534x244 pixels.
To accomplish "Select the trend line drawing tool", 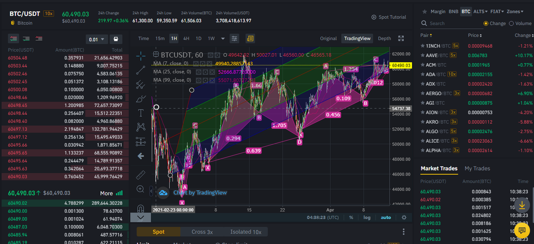I will [141, 70].
